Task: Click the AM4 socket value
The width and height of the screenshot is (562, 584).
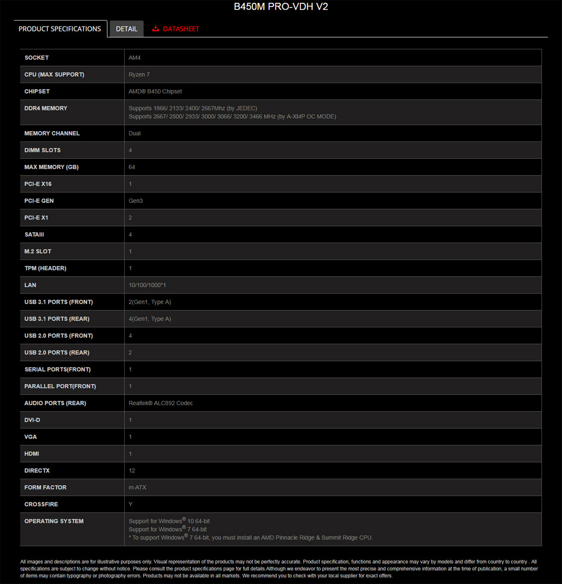Action: 135,58
